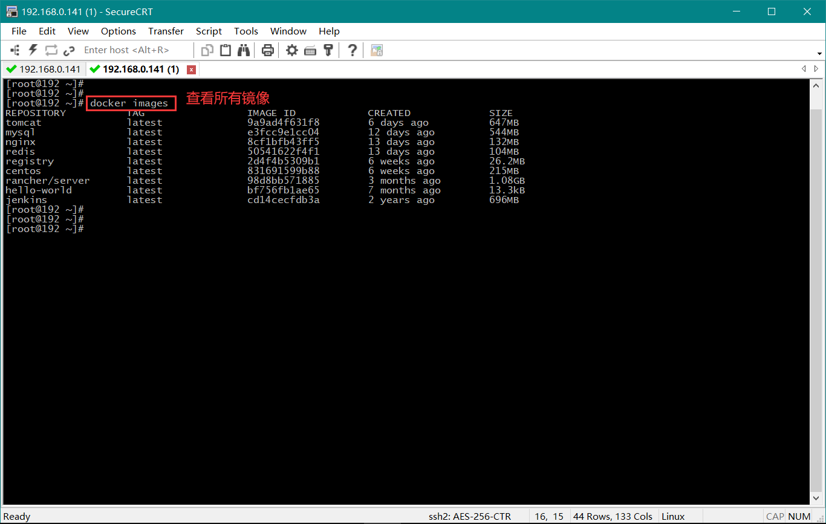Click the Reconnect session icon
Screen dimensions: 826x524
51,50
